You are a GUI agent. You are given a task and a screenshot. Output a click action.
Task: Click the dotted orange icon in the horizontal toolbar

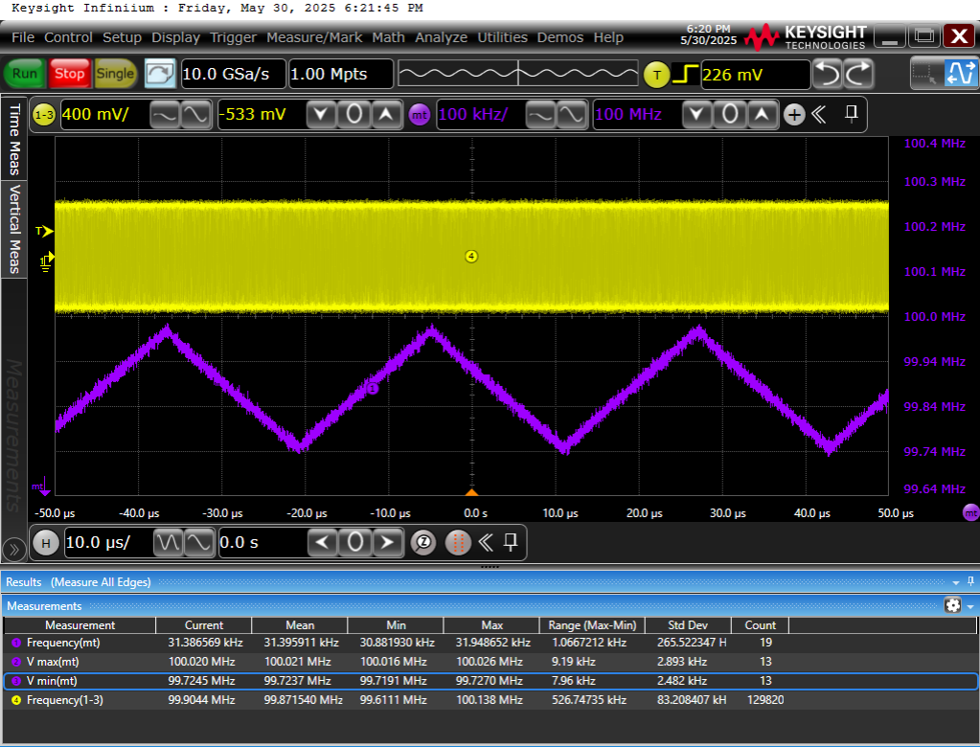[x=458, y=543]
